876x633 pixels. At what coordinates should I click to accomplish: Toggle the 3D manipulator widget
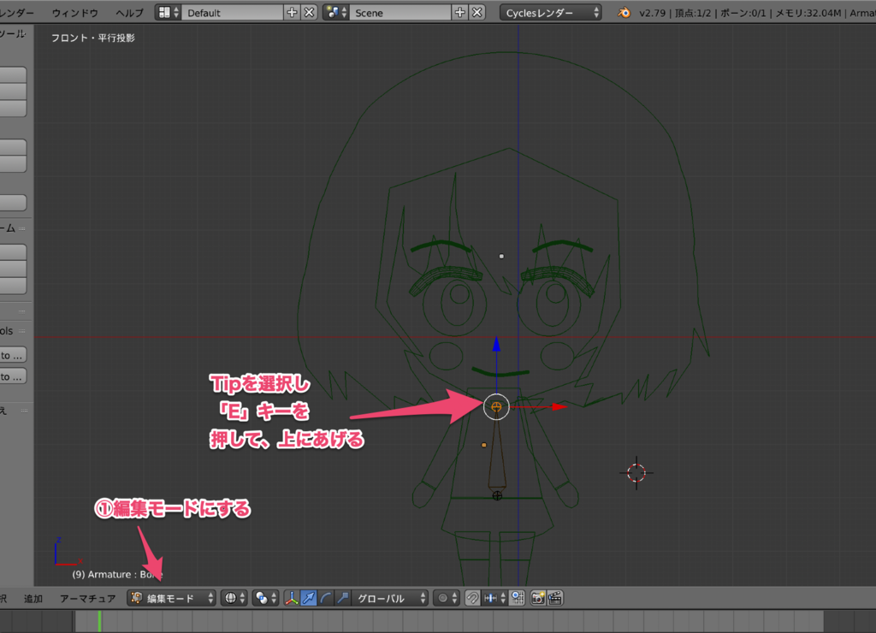[x=292, y=599]
